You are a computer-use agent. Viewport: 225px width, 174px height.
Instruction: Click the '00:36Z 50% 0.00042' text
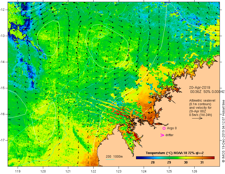(207, 92)
